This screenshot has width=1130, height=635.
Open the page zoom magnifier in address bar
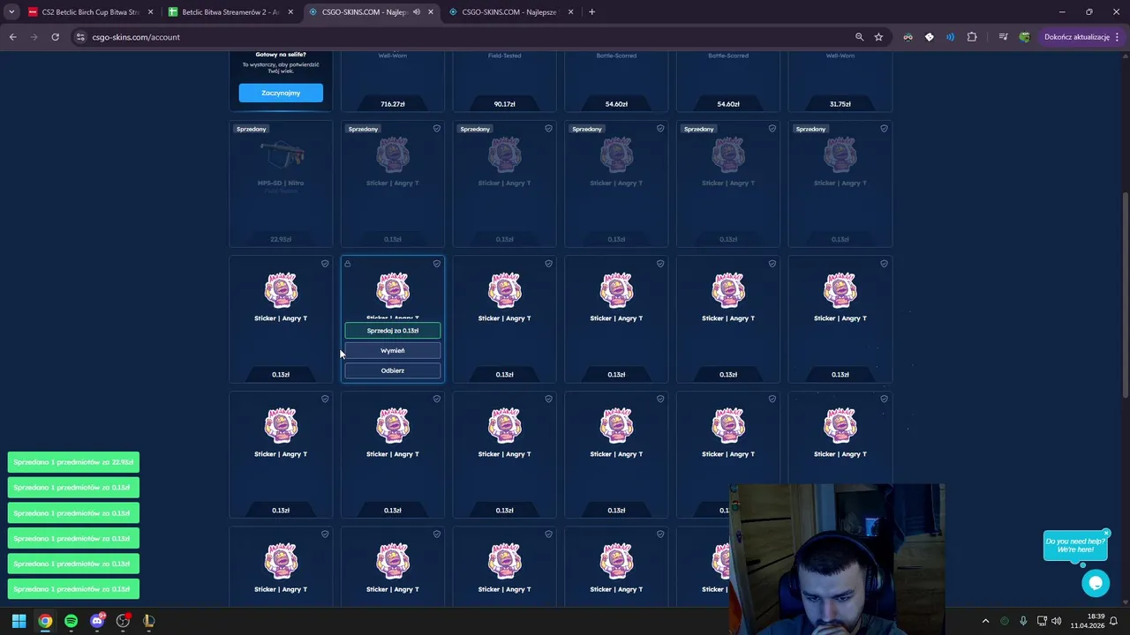click(x=859, y=37)
